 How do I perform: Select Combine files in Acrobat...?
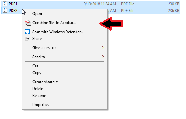[x=54, y=23]
